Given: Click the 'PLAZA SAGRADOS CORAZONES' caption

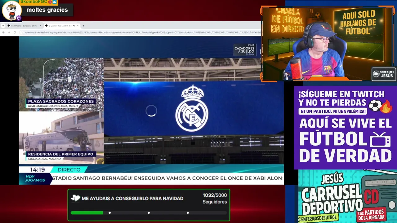Looking at the screenshot, I should (x=61, y=101).
